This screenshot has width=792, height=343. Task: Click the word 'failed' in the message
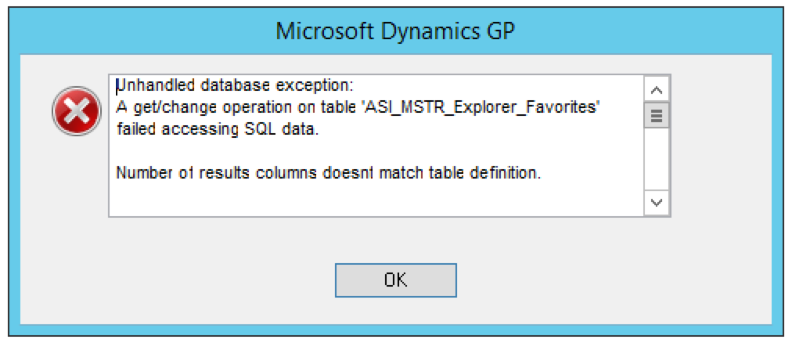[135, 130]
